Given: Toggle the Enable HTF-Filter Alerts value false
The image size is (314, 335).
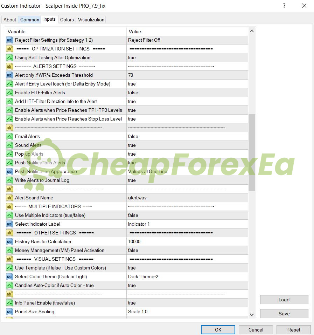Looking at the screenshot, I should point(187,93).
